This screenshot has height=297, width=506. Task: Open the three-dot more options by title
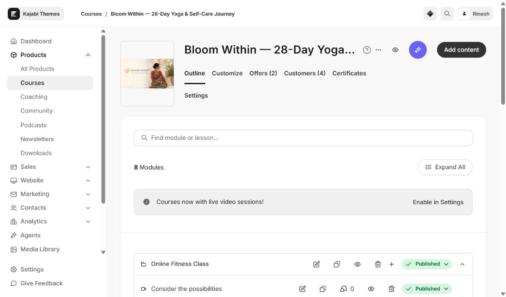click(378, 50)
